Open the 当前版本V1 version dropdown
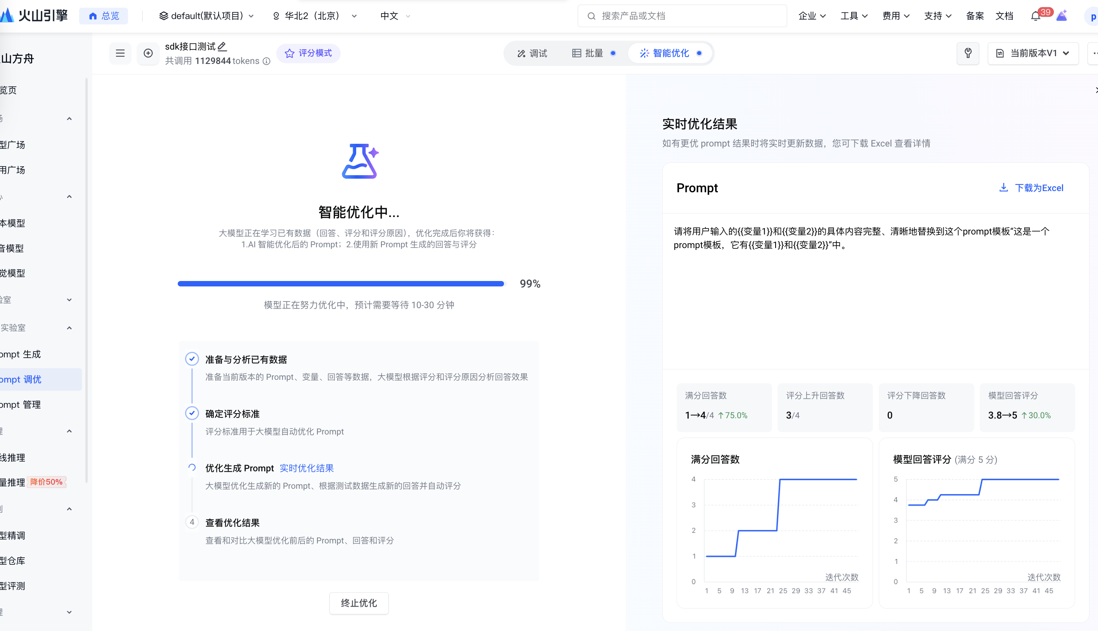Image resolution: width=1098 pixels, height=631 pixels. point(1033,53)
